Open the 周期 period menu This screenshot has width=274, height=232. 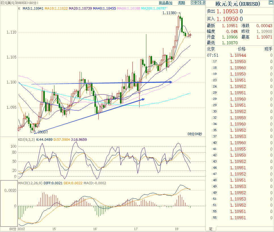182,3
